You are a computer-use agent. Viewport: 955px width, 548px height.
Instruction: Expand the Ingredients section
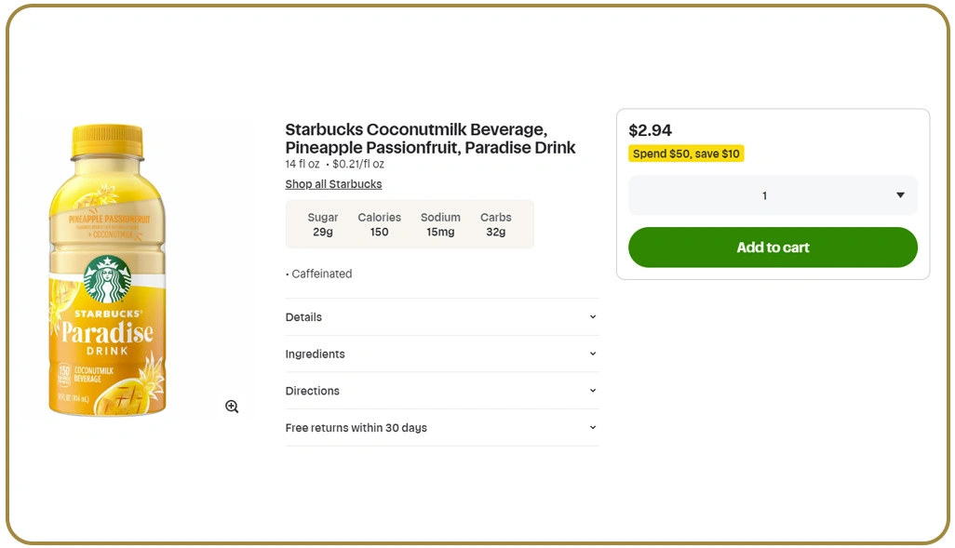[315, 354]
